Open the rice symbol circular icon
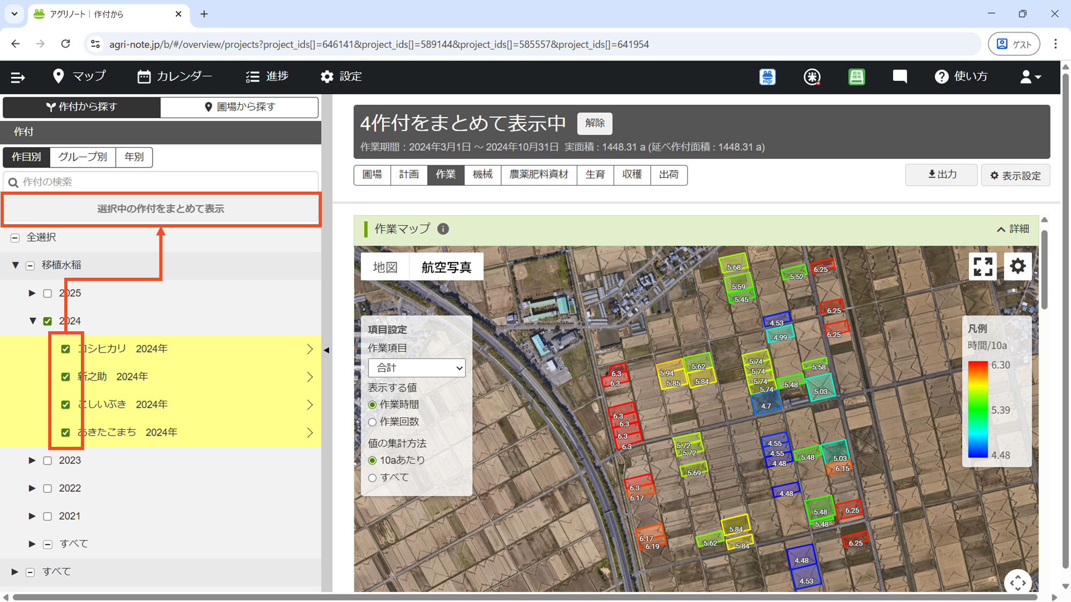1071x602 pixels. point(812,77)
